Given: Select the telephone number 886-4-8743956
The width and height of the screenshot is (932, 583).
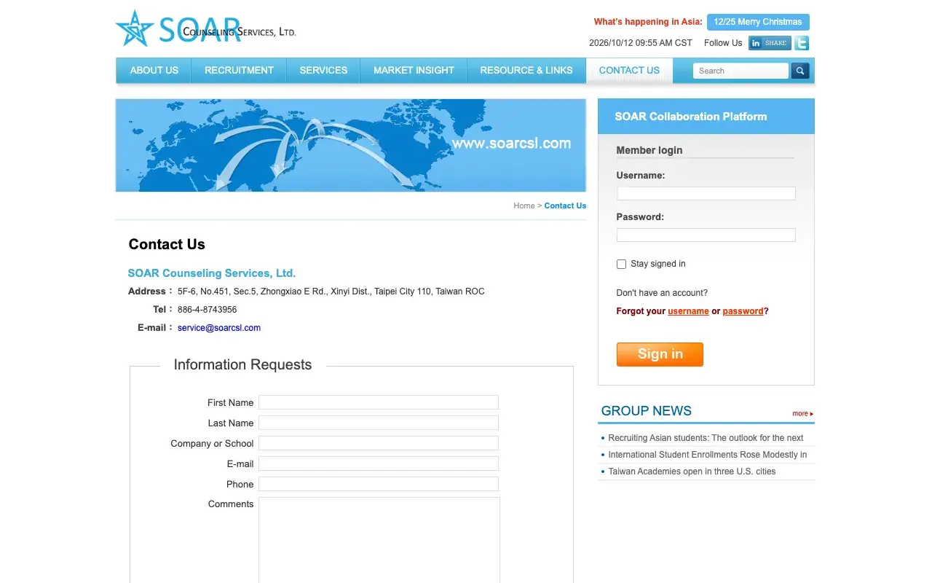Looking at the screenshot, I should point(207,310).
